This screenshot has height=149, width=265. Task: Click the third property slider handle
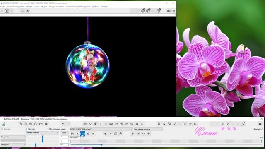coord(36,145)
